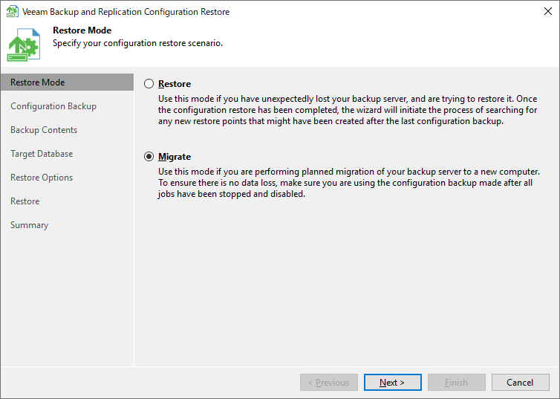Viewport: 560px width, 399px height.
Task: Jump to the Summary step
Action: [x=29, y=225]
